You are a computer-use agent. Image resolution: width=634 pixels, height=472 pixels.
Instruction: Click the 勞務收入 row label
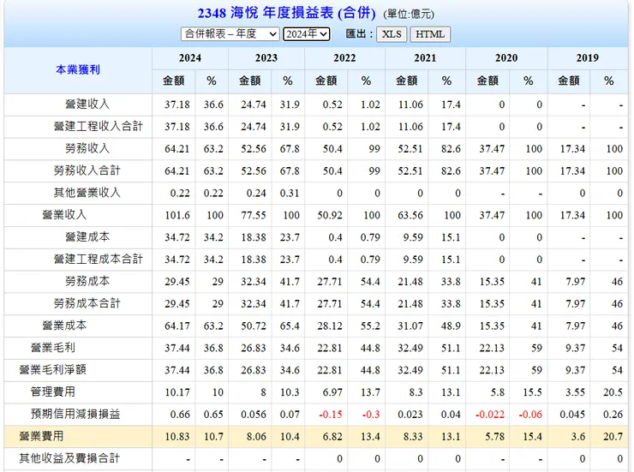click(x=87, y=148)
